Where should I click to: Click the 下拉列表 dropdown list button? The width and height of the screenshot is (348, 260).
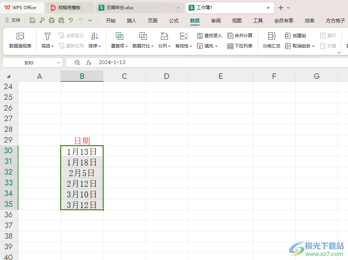(240, 46)
